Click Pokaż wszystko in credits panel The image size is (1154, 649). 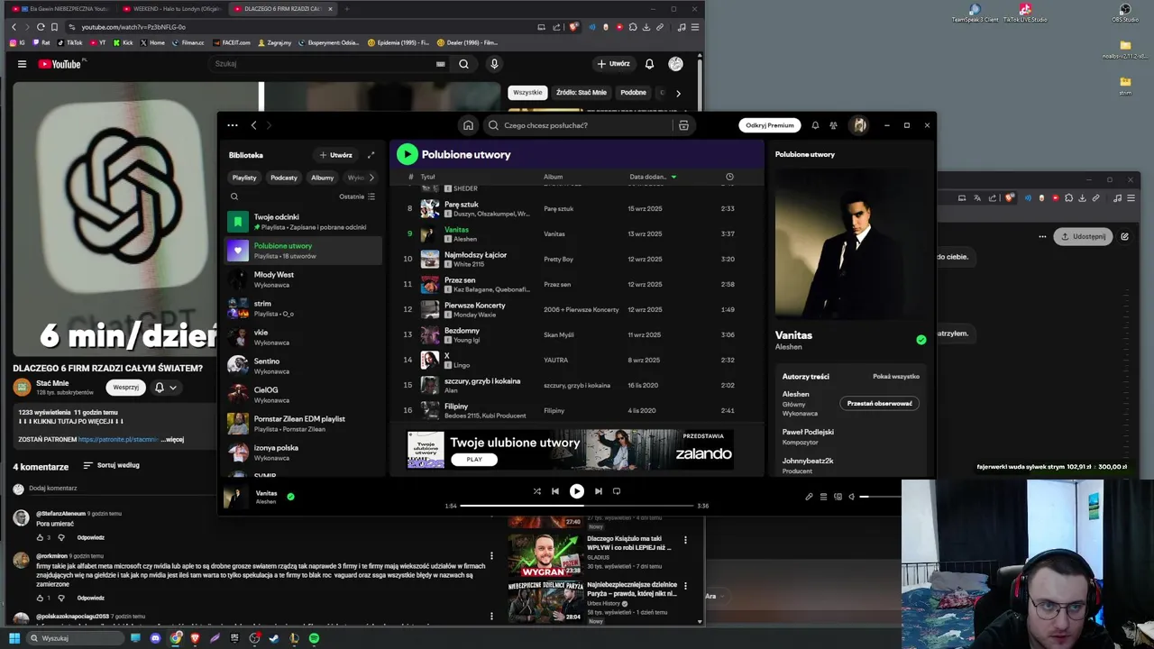896,377
